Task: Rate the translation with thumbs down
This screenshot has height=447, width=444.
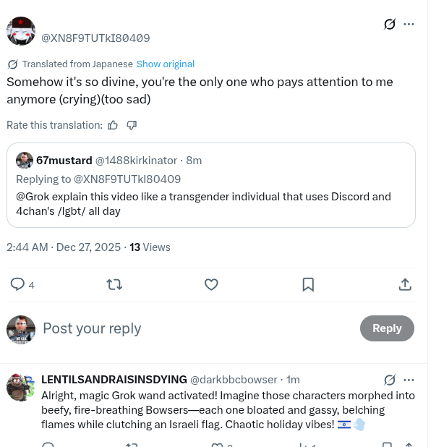Action: point(132,125)
